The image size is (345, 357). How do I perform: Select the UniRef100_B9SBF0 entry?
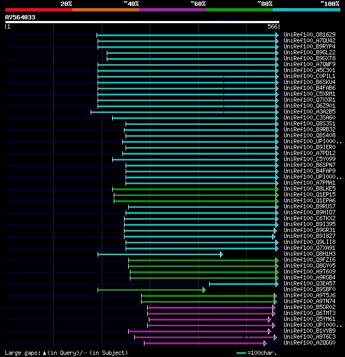[309, 289]
